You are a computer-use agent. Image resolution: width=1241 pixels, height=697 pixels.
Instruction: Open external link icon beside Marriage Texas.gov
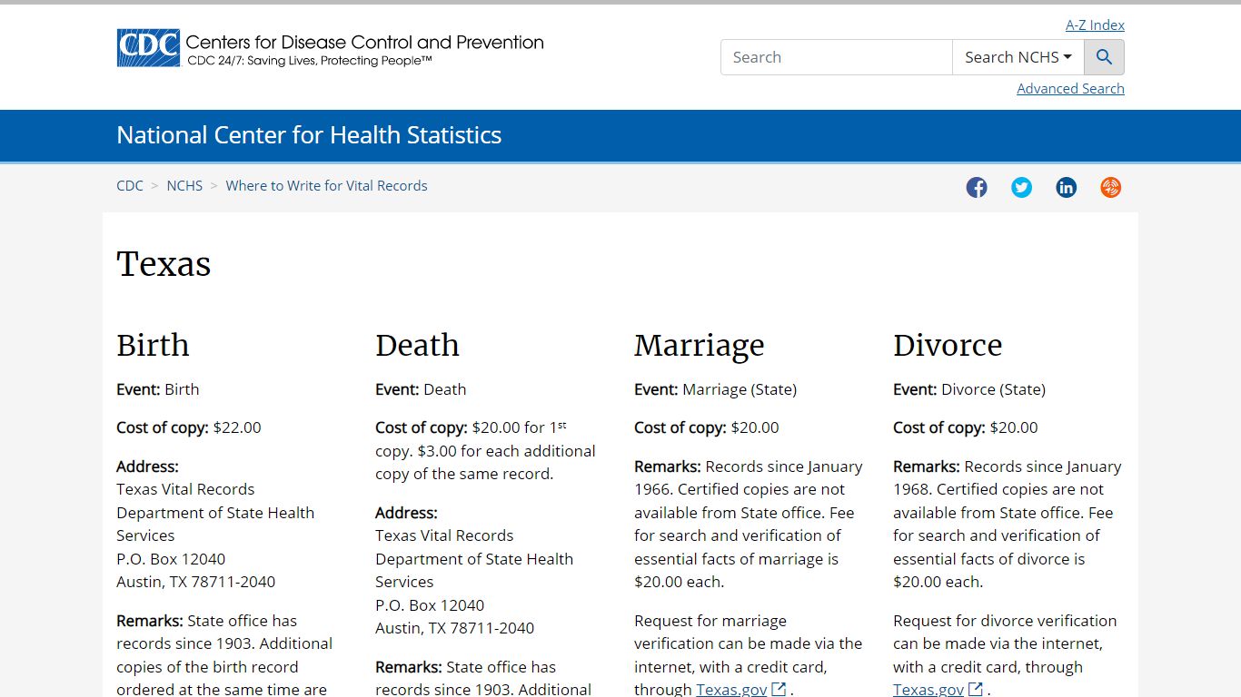click(x=779, y=689)
